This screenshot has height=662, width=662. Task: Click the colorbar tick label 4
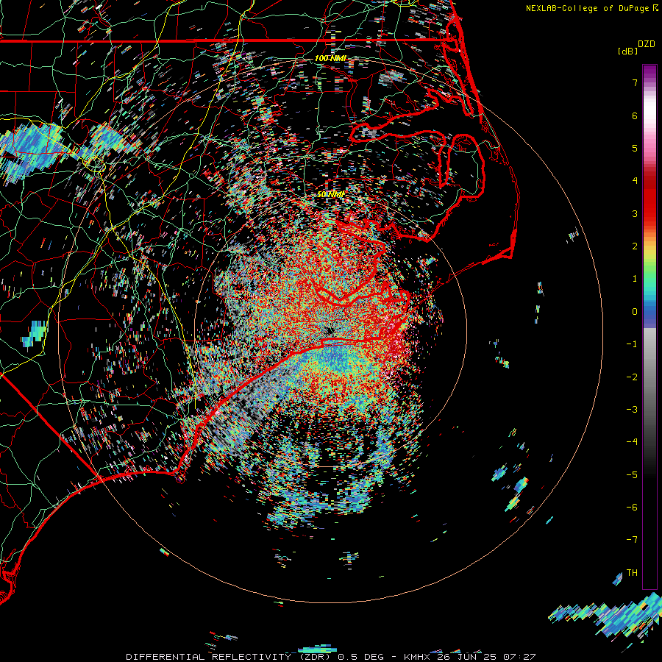pyautogui.click(x=635, y=181)
